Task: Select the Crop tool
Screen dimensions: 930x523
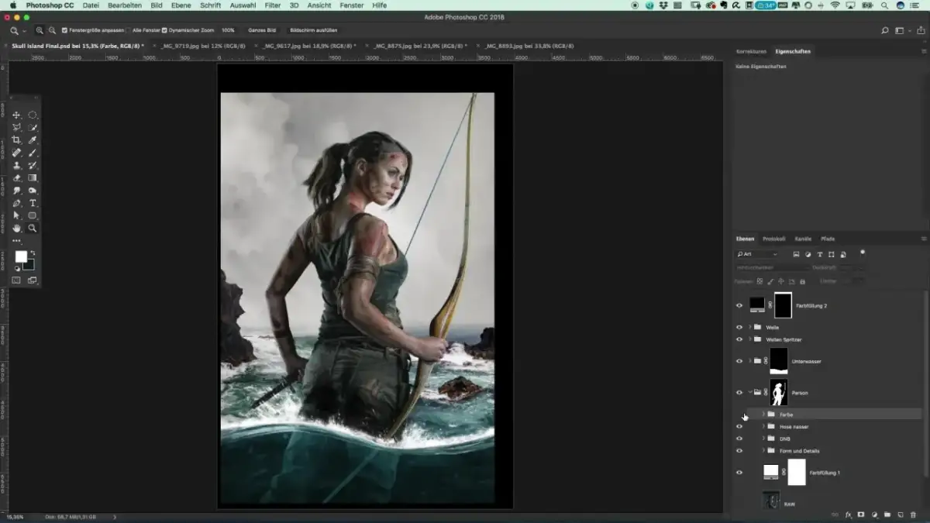Action: click(x=16, y=140)
